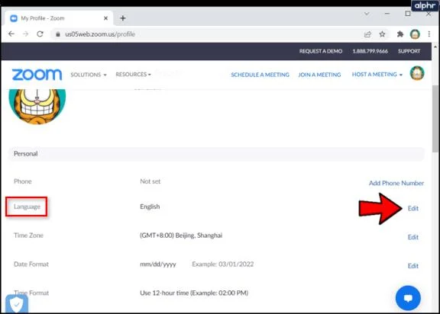Expand the Solutions dropdown menu

89,75
